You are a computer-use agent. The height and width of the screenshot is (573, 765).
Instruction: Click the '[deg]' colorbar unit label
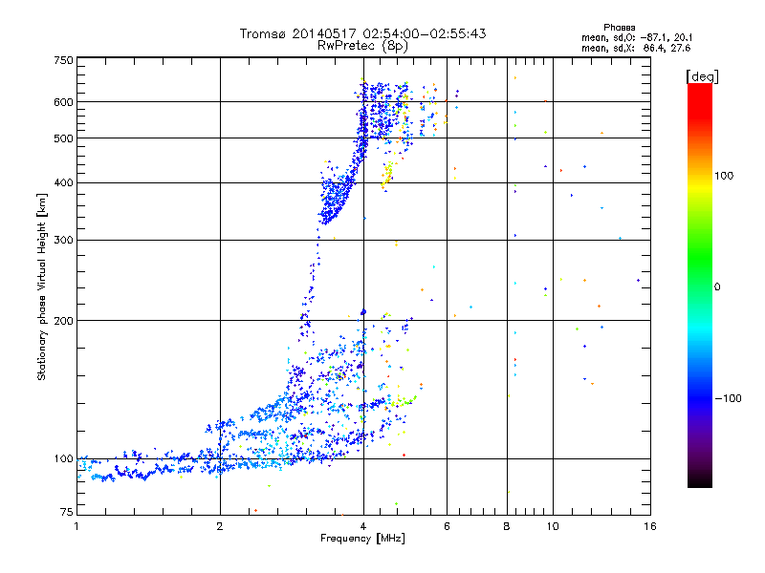pos(702,77)
